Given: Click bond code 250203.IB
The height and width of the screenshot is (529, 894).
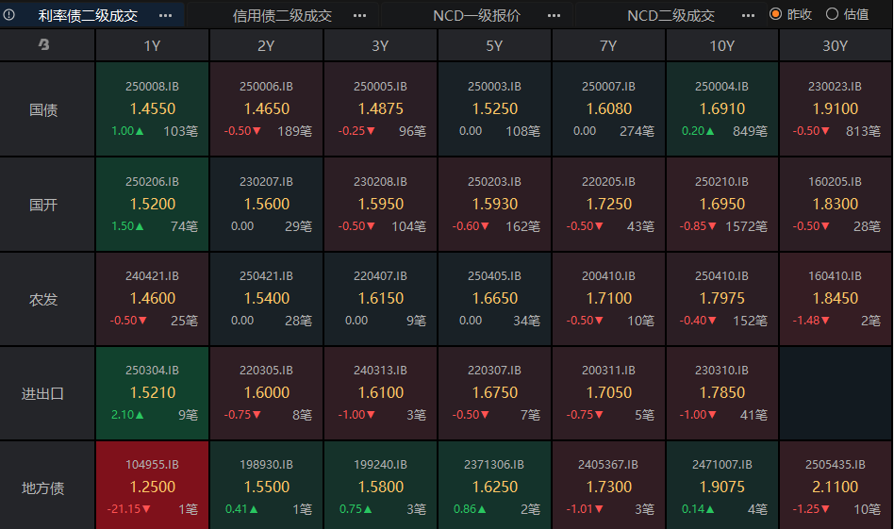Looking at the screenshot, I should (x=494, y=182).
